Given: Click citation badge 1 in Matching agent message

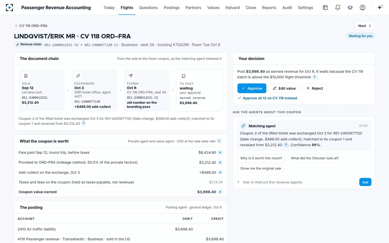Looking at the screenshot, I should click(286, 145).
